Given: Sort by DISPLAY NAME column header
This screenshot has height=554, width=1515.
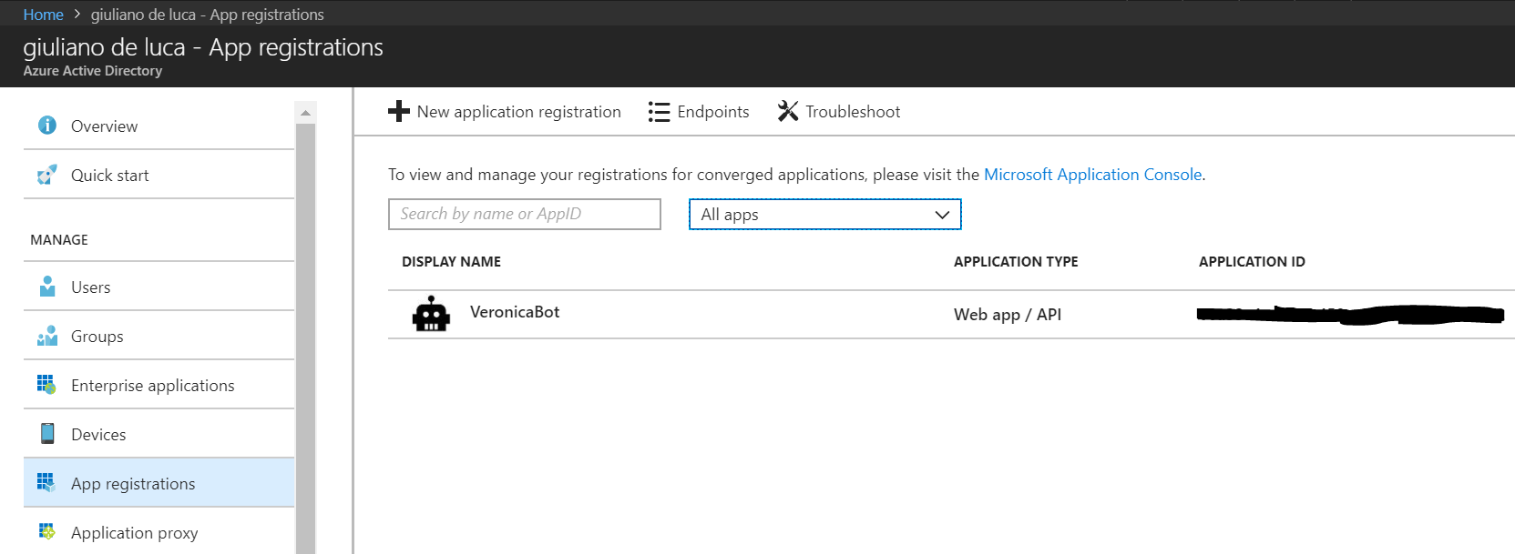Looking at the screenshot, I should click(x=451, y=262).
